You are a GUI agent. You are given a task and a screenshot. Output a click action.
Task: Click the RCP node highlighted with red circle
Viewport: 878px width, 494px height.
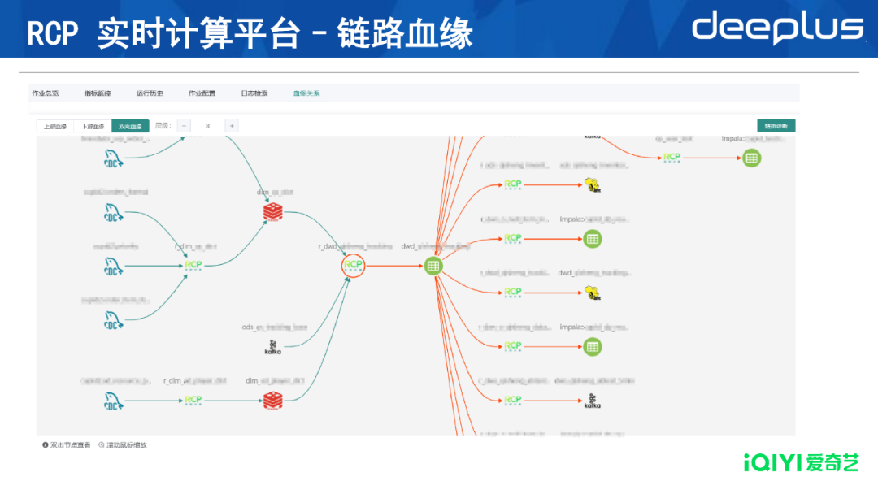[x=351, y=266]
